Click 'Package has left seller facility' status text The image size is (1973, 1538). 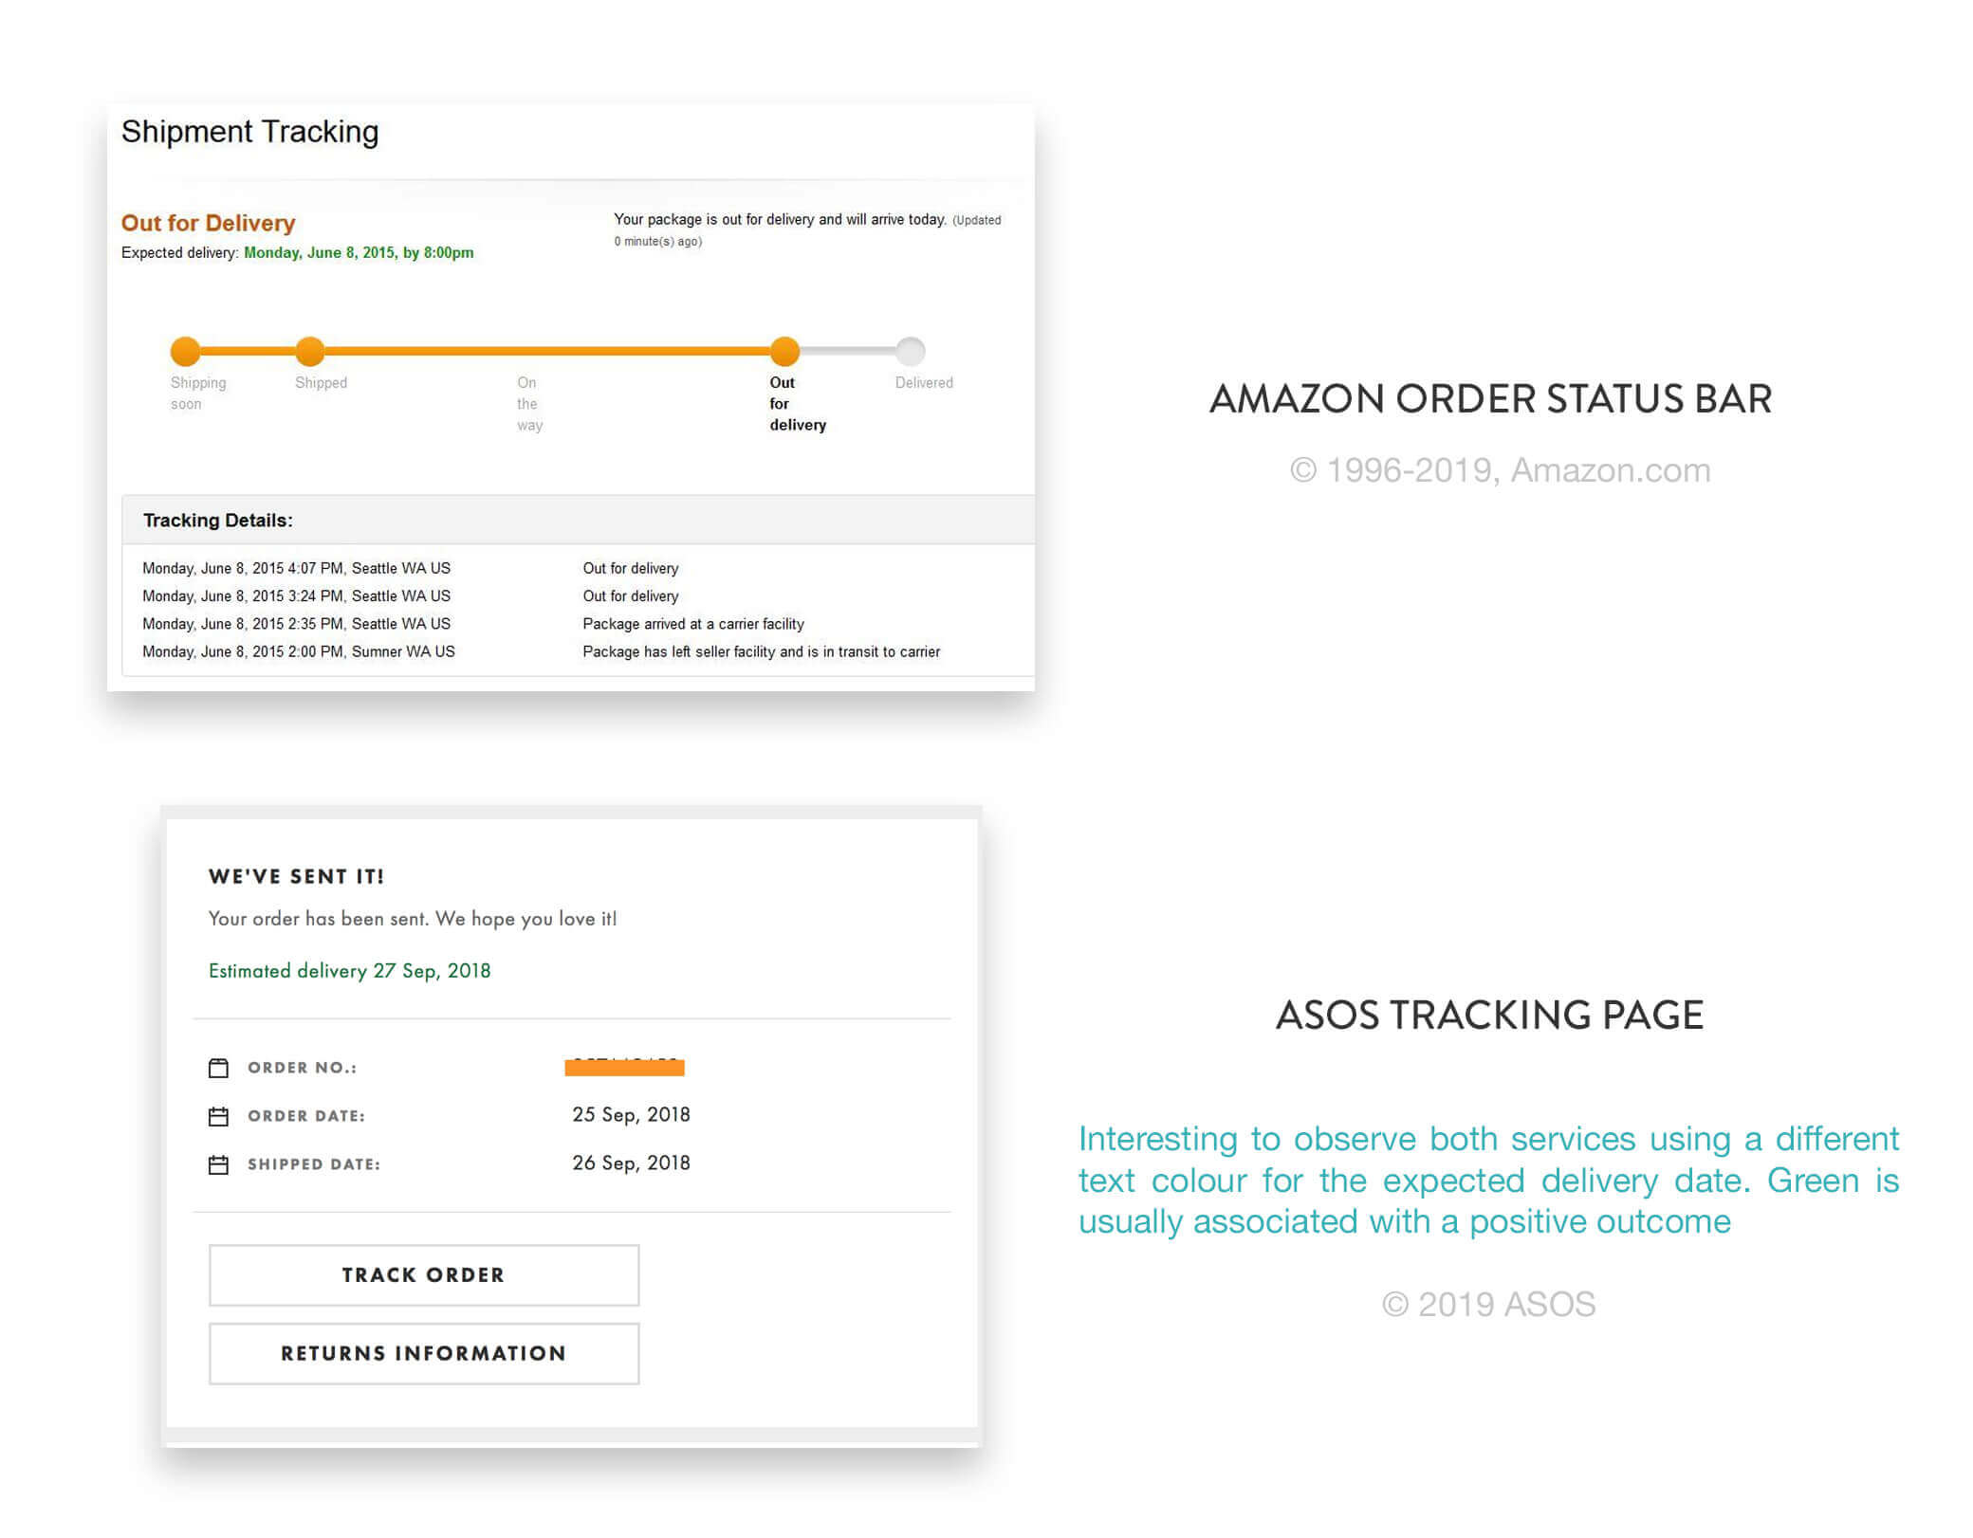pyautogui.click(x=761, y=651)
